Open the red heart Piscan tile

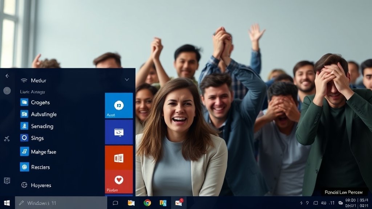[118, 181]
